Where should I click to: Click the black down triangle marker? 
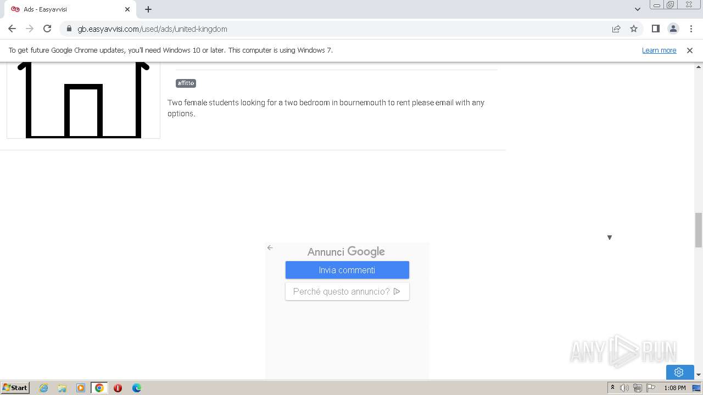click(x=609, y=238)
